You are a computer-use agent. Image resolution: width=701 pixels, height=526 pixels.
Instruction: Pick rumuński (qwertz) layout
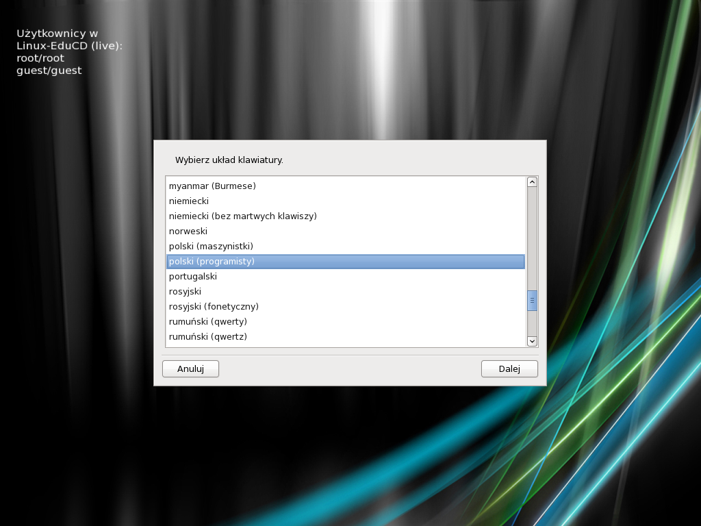pyautogui.click(x=346, y=336)
